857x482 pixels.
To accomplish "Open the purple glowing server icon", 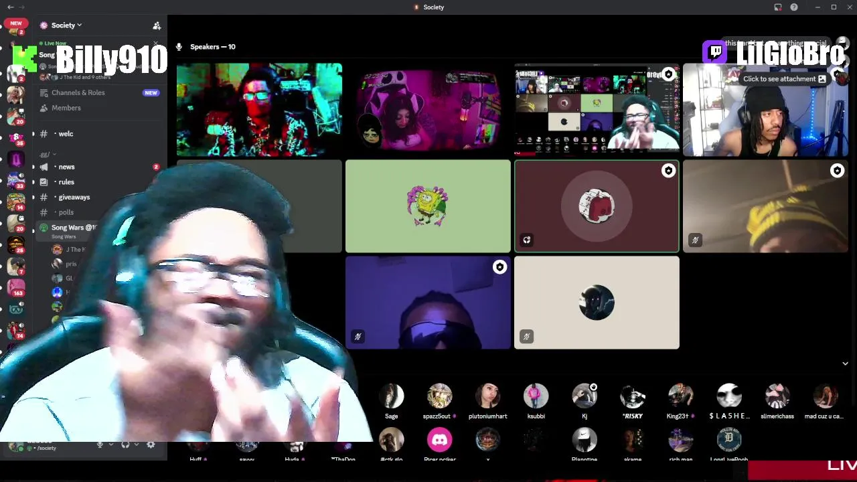I will pyautogui.click(x=16, y=159).
